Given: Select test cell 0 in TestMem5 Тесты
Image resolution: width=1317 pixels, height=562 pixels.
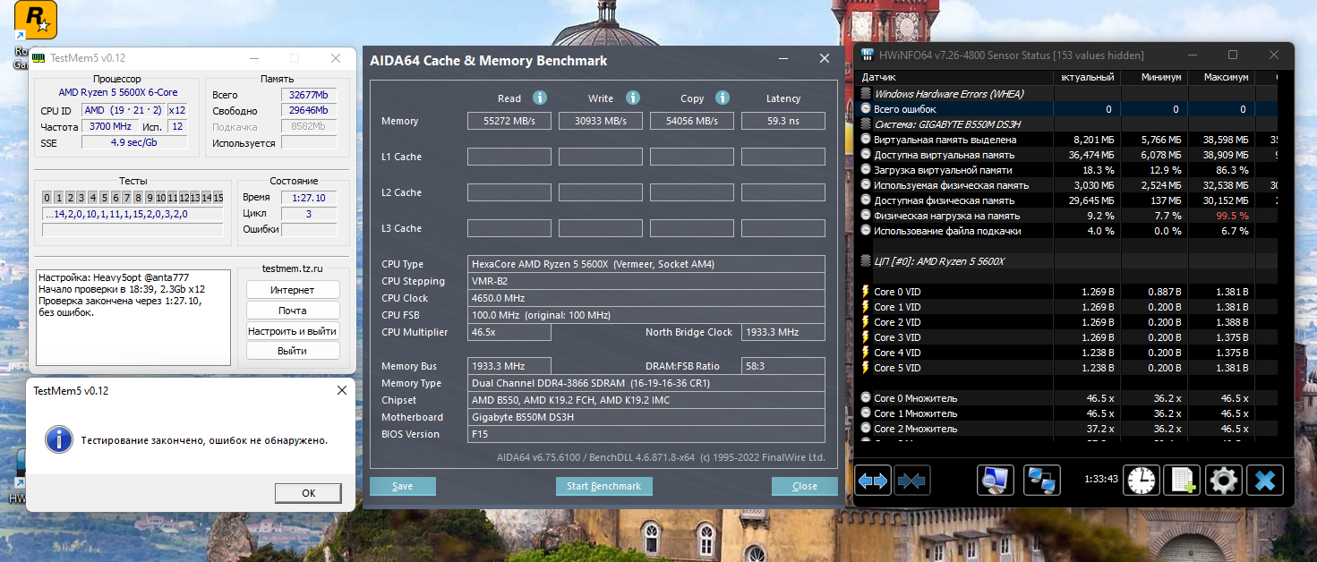Looking at the screenshot, I should (47, 198).
